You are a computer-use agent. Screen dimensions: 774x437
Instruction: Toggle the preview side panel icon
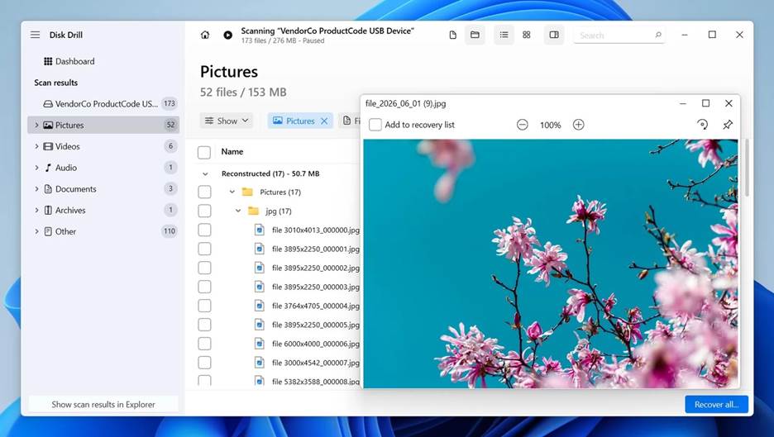pos(554,35)
